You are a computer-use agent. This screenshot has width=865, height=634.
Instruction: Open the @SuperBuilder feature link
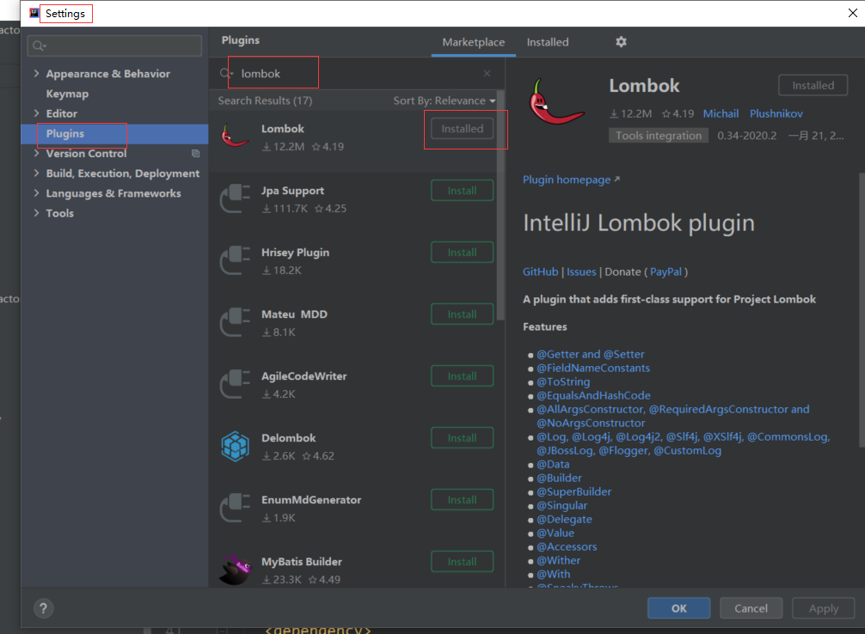[x=574, y=491]
